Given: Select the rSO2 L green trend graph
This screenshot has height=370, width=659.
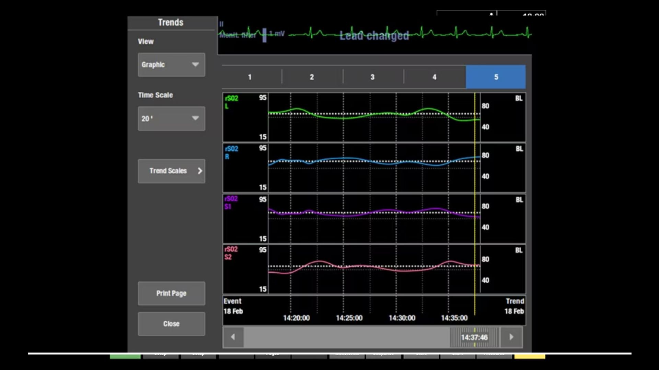Looking at the screenshot, I should click(374, 117).
